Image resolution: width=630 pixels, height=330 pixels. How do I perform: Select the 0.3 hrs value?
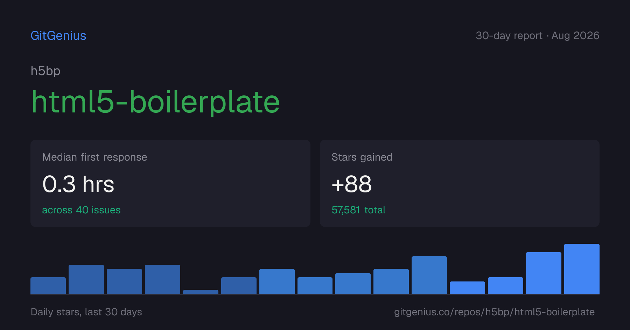(x=78, y=184)
